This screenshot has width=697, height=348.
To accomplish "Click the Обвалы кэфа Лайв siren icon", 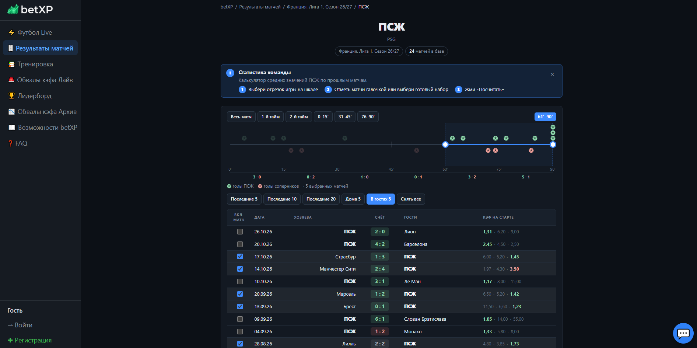I will click(11, 80).
